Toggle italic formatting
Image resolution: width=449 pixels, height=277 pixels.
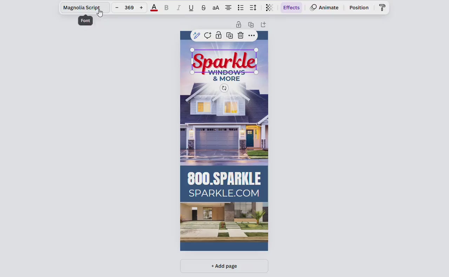coord(179,8)
